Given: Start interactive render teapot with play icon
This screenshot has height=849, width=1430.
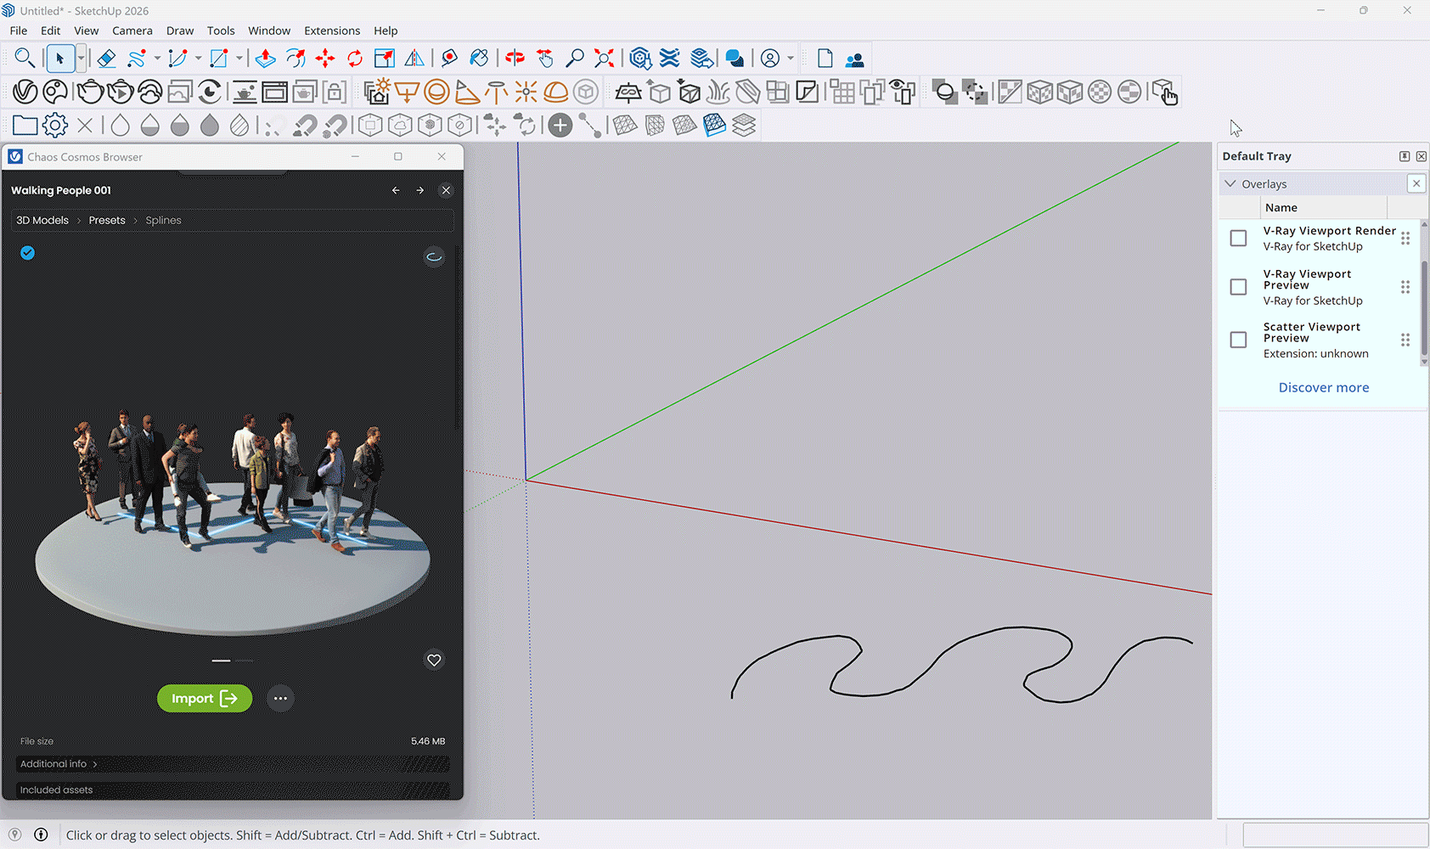Looking at the screenshot, I should coord(121,92).
